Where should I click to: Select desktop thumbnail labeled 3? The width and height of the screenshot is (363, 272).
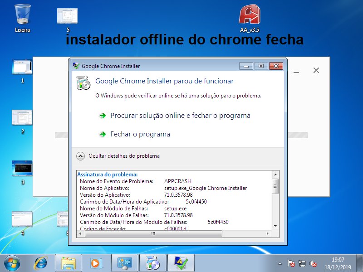click(x=22, y=173)
